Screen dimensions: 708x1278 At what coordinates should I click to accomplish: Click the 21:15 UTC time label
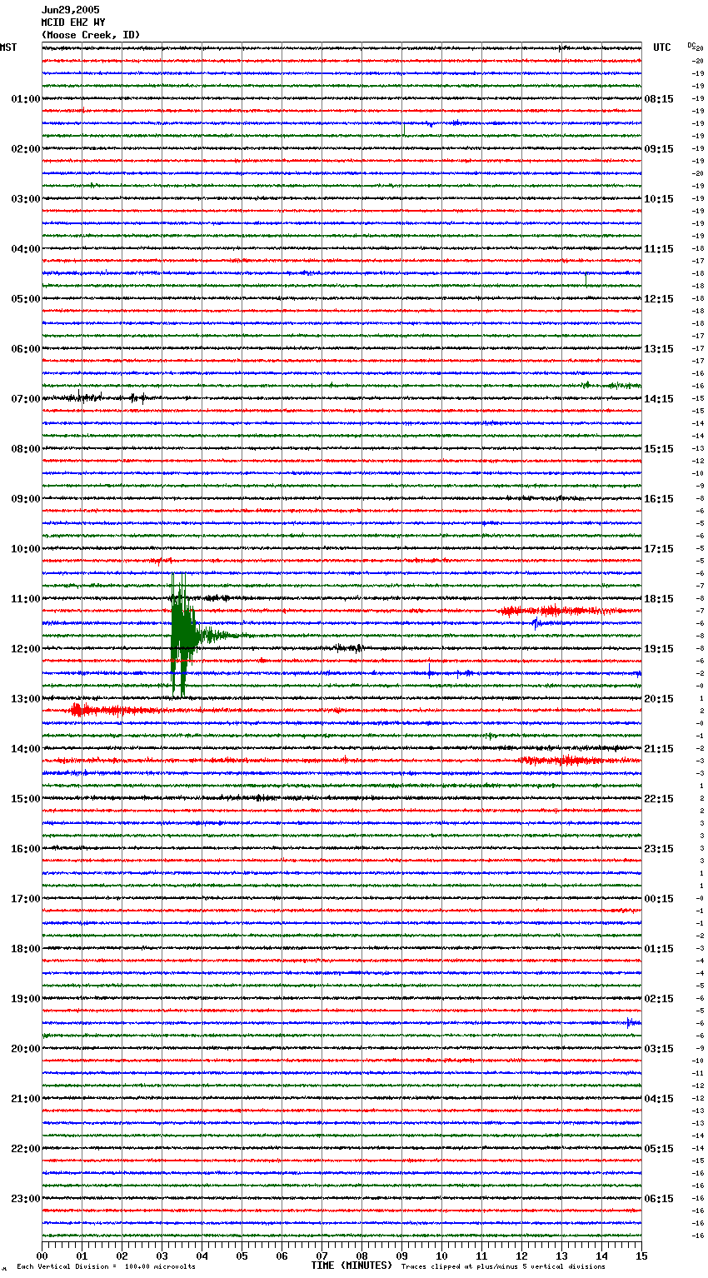coord(659,749)
